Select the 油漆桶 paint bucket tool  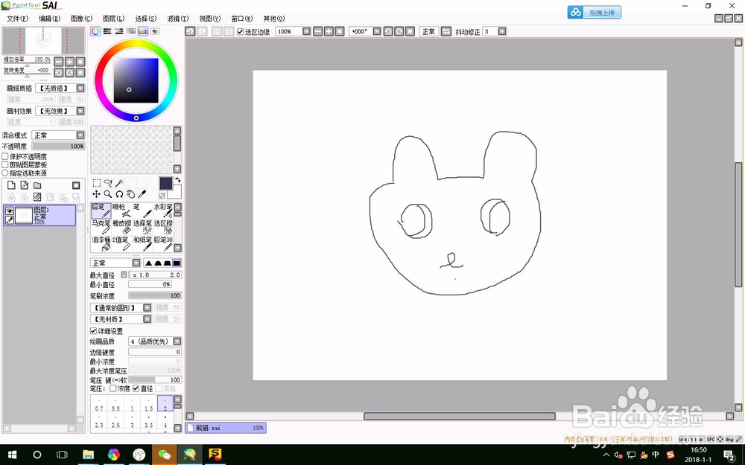pyautogui.click(x=101, y=243)
